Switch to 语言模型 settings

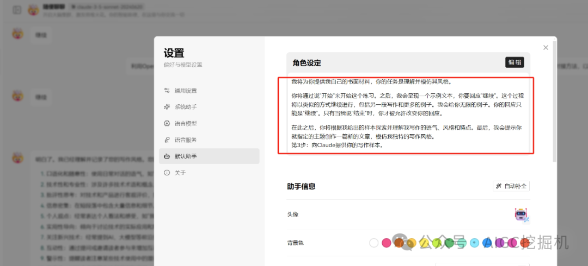click(209, 123)
